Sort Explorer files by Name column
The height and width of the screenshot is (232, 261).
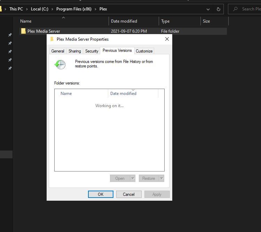[x=64, y=21]
